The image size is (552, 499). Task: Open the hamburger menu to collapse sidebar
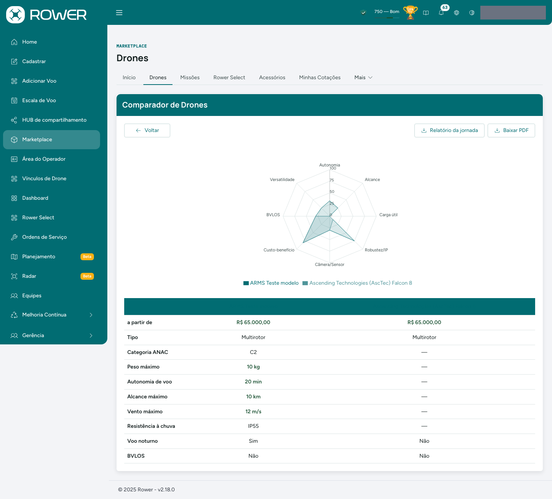point(119,13)
